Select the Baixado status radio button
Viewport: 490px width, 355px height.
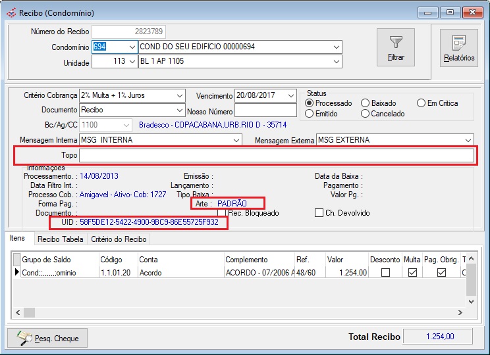tap(366, 103)
